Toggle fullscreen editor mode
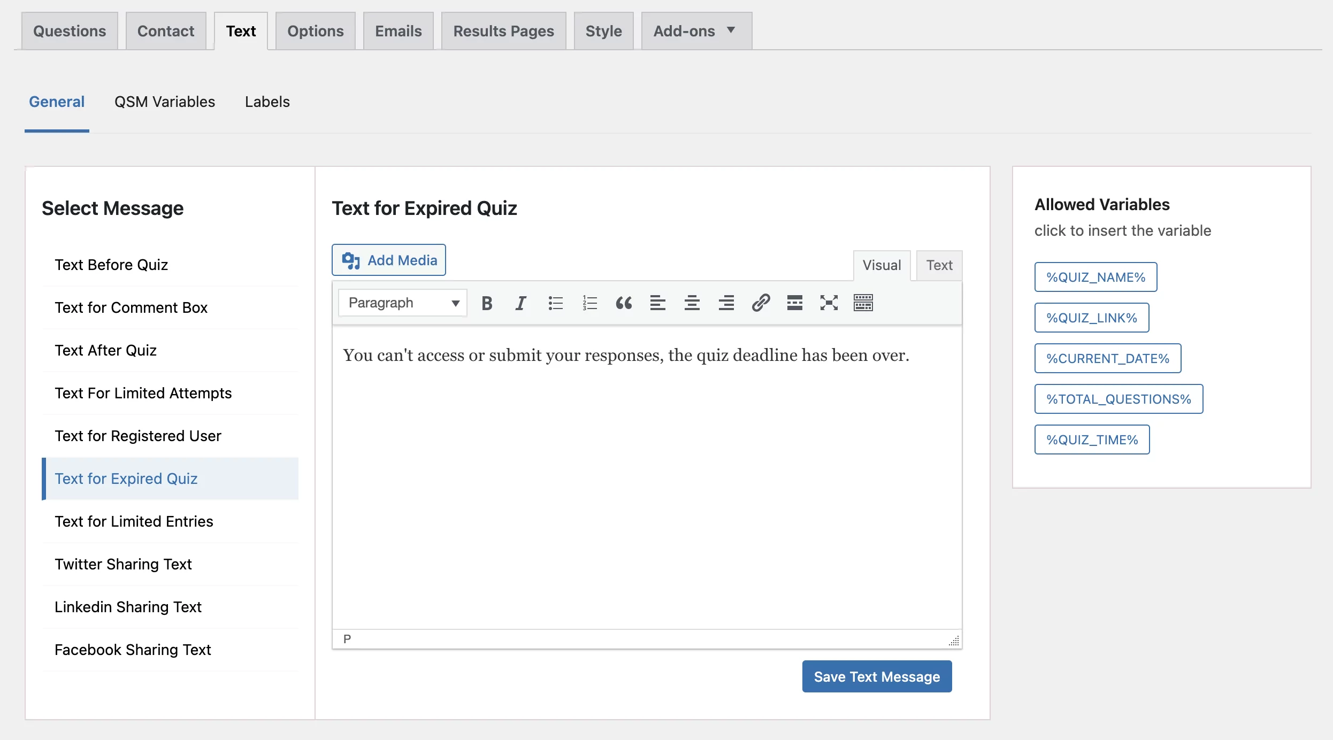This screenshot has width=1333, height=740. (x=829, y=303)
